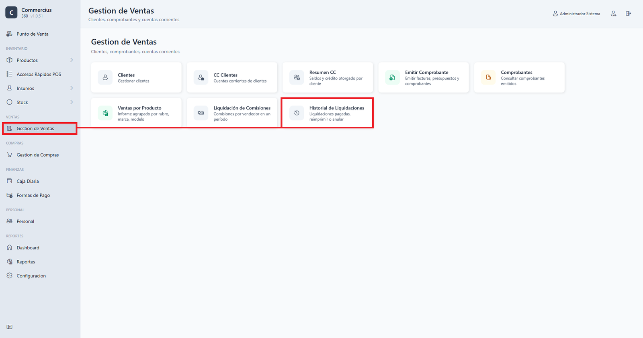
Task: Click the user settings icon in header
Action: [613, 14]
